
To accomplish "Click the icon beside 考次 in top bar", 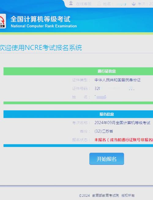I will (134, 4).
